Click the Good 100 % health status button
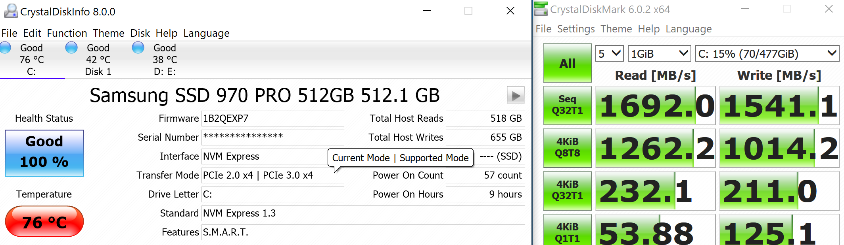Viewport: 844px width, 245px height. (x=44, y=153)
